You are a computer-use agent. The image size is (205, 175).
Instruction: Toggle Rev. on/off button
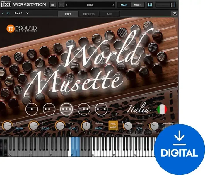click(x=113, y=125)
